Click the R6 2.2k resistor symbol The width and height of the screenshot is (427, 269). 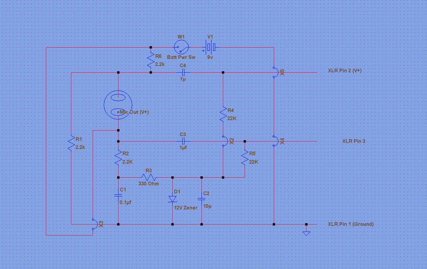point(151,60)
